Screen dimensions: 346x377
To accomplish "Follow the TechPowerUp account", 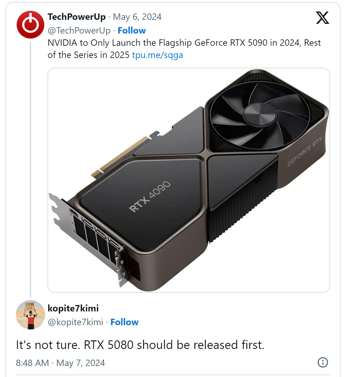I will (x=132, y=30).
